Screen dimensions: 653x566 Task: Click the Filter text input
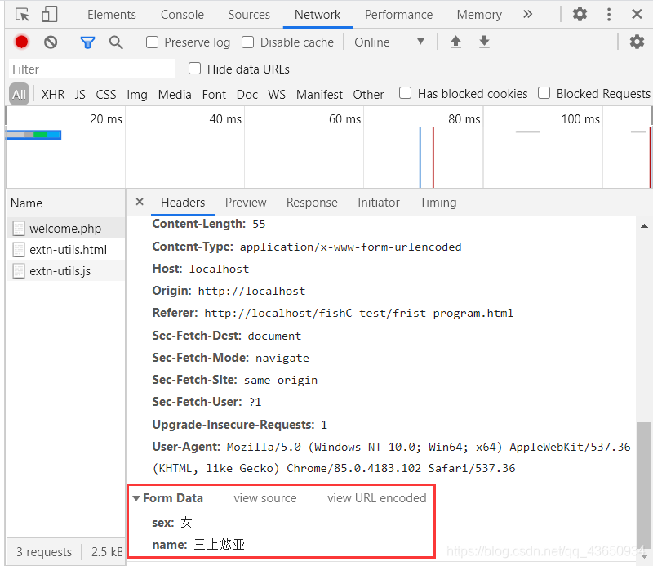(x=92, y=69)
